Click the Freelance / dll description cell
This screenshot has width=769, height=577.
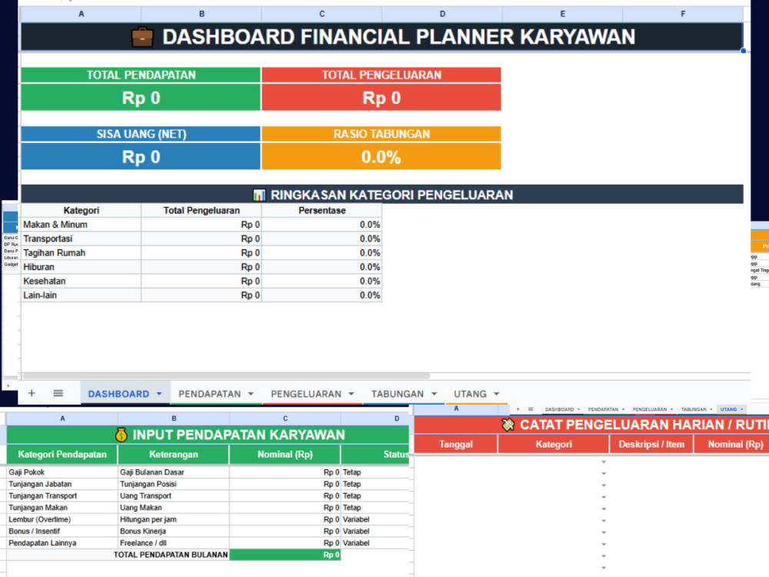[173, 542]
